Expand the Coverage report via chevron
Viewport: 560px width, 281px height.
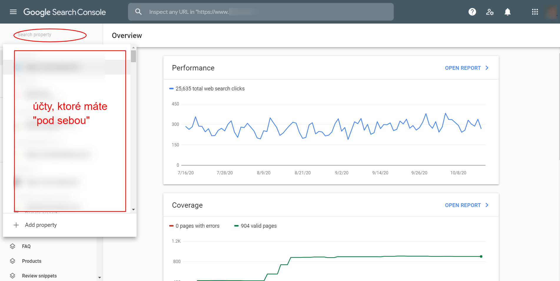point(487,205)
